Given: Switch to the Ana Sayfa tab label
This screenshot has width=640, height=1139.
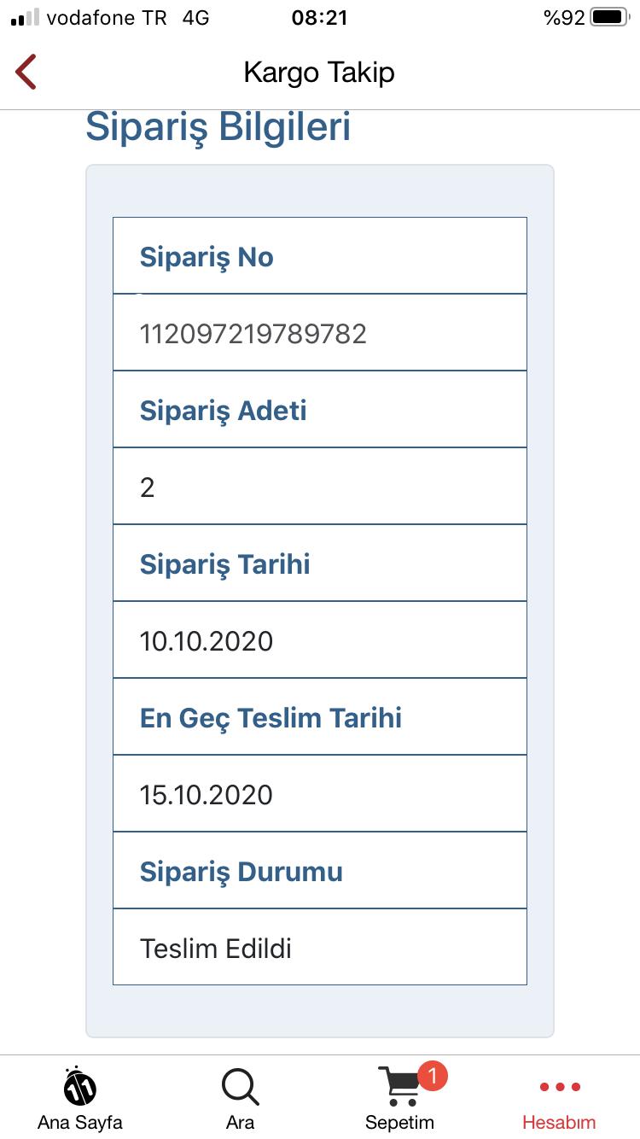Looking at the screenshot, I should pos(80,1122).
